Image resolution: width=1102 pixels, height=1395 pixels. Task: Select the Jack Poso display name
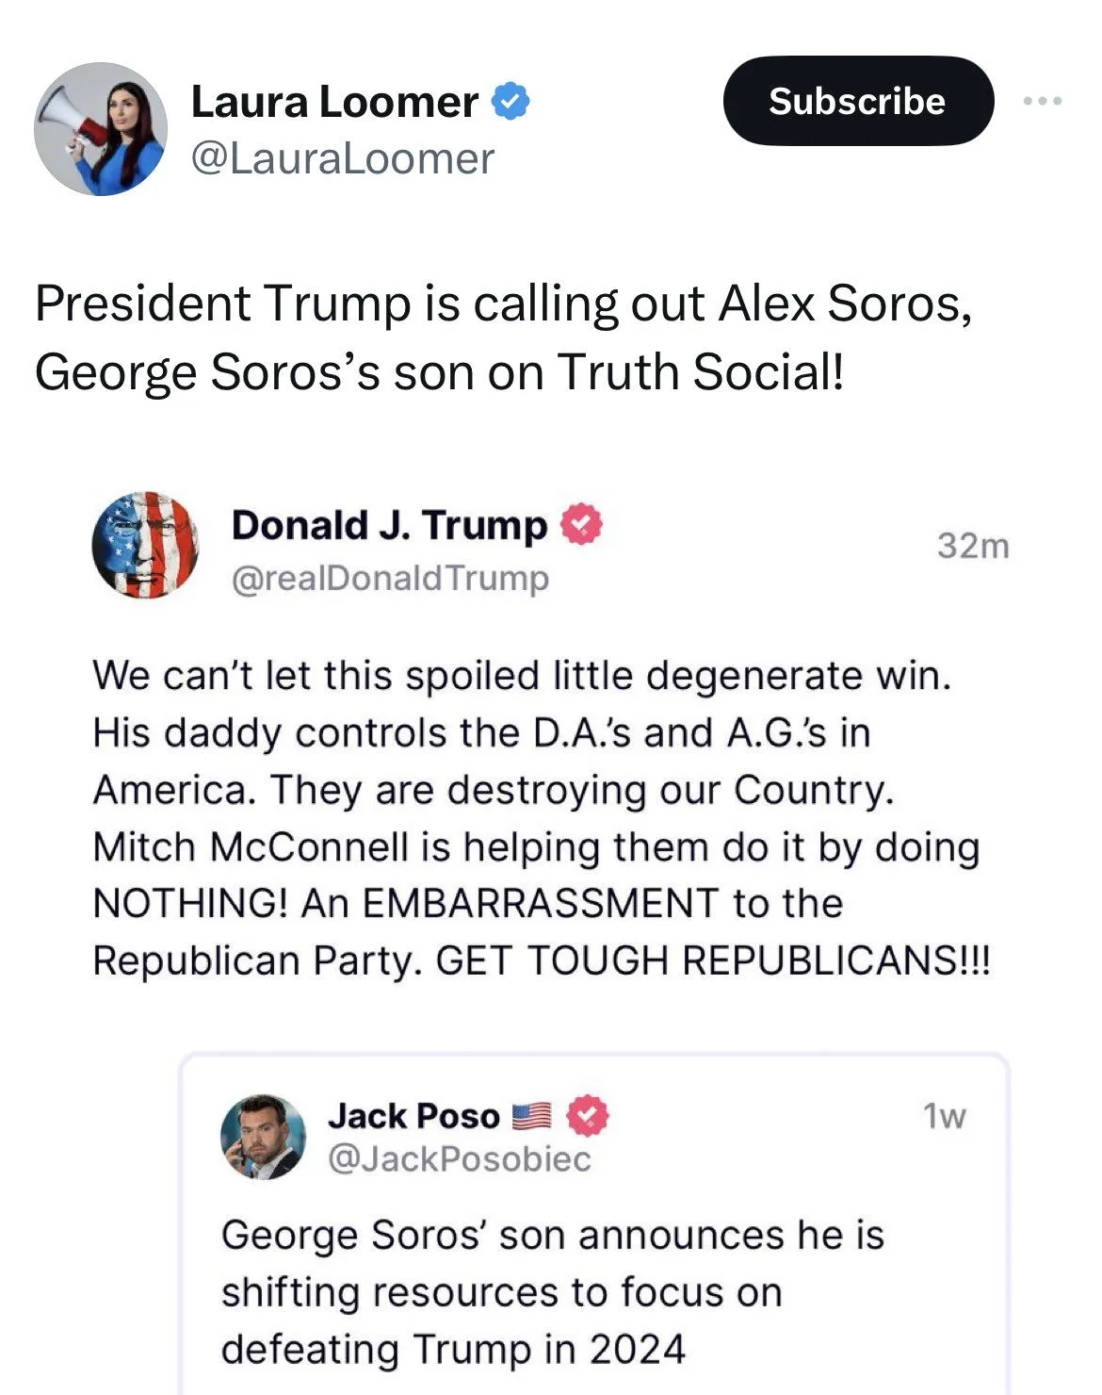[x=413, y=1116]
